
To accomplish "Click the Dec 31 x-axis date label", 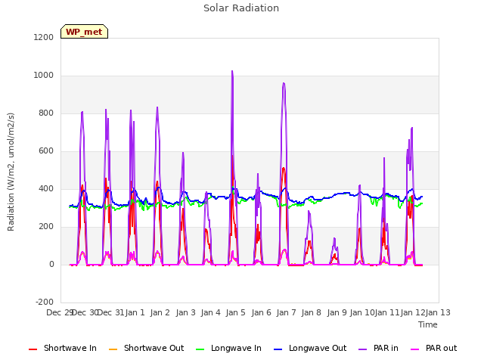I will click(x=110, y=312).
